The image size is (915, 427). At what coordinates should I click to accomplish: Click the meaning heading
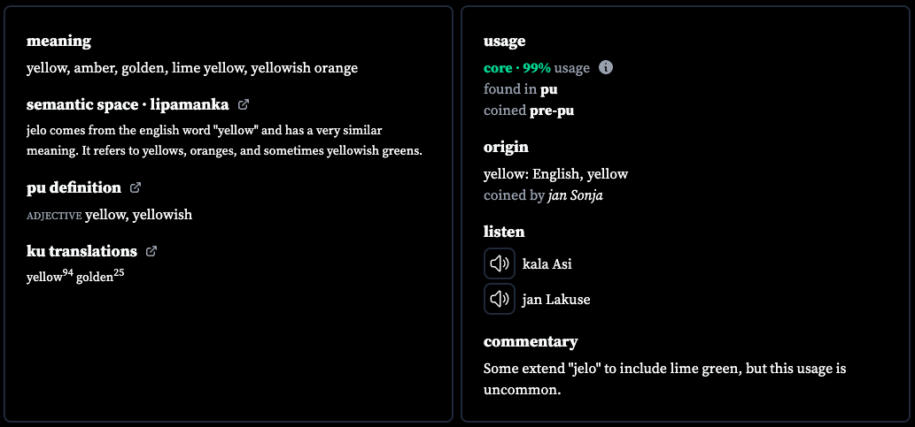click(59, 42)
